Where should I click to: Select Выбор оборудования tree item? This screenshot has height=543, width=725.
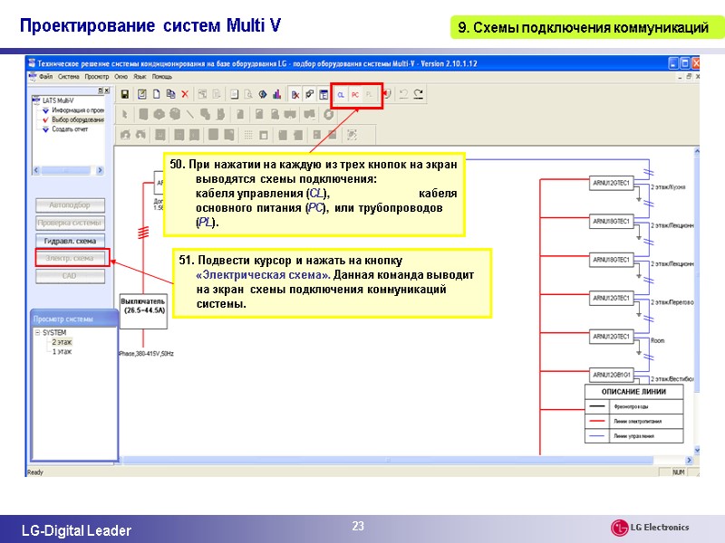(x=78, y=119)
